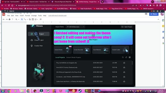Open the Shape tool
The image size is (166, 93).
(30, 19)
